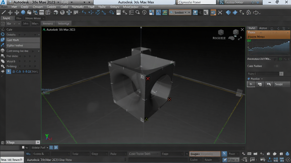291x163 pixels.
Task: Click the magnifier zoom toolbar icon
Action: point(138,12)
